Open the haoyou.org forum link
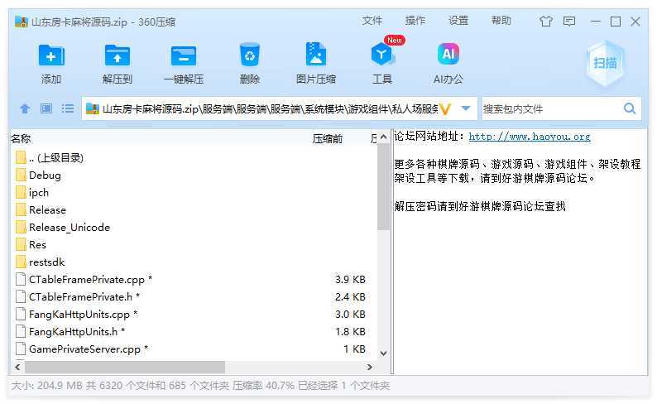The image size is (657, 404). (x=530, y=137)
